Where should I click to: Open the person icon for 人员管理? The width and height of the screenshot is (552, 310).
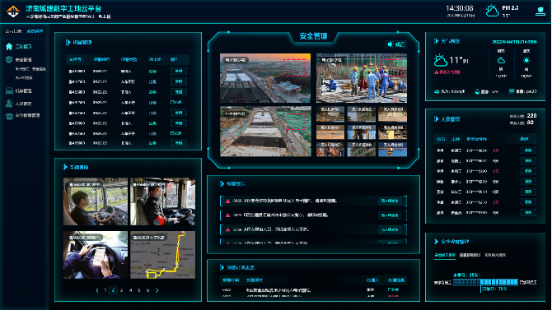click(9, 104)
